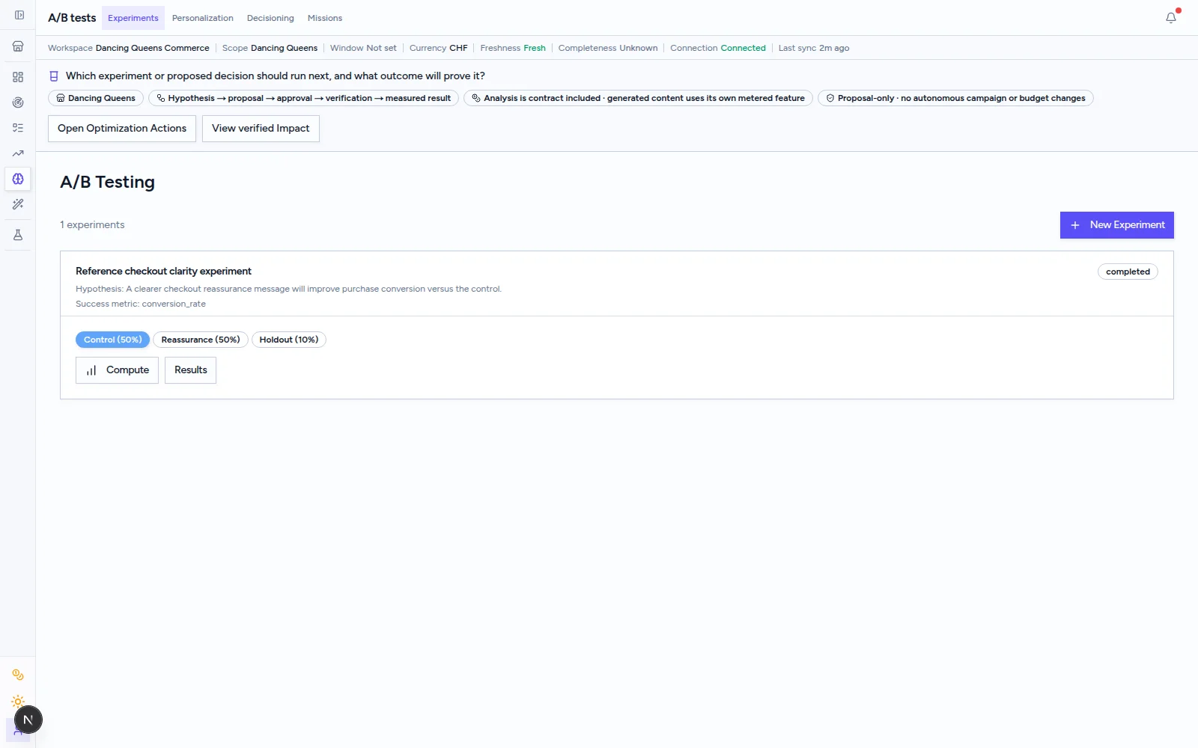
Task: Switch to the Decisioning tab
Action: tap(270, 18)
